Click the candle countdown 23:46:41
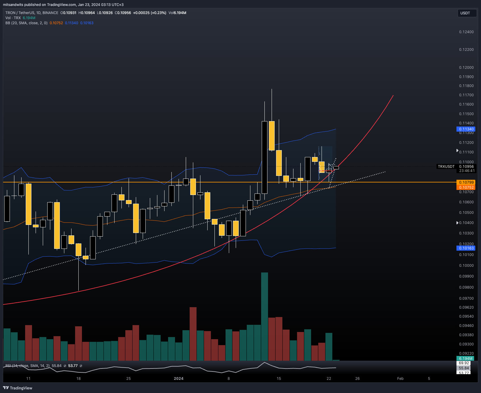Screen dimensions: 481x393 point(466,171)
